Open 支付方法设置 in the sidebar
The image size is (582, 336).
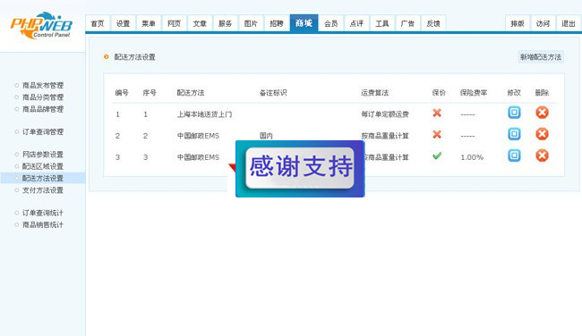pyautogui.click(x=43, y=190)
